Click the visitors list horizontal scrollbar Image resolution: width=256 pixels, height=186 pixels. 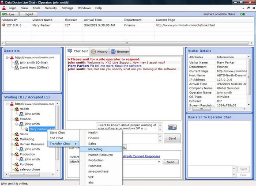pyautogui.click(x=127, y=43)
